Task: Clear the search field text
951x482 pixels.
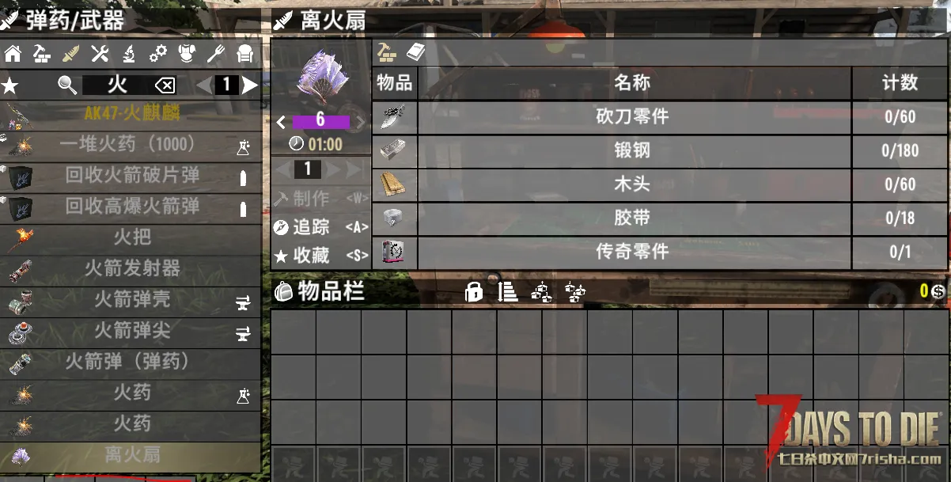Action: pos(165,85)
